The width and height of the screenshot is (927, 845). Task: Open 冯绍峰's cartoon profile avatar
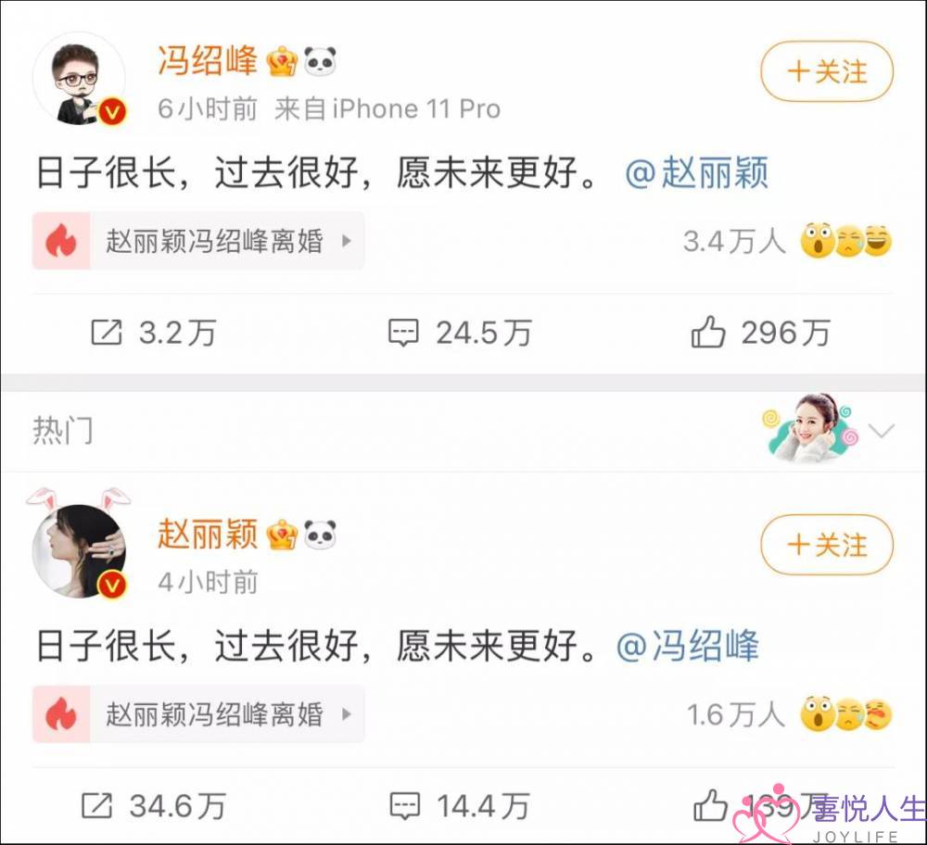(79, 79)
